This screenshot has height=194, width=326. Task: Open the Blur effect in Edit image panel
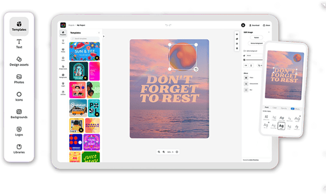[x=248, y=90]
